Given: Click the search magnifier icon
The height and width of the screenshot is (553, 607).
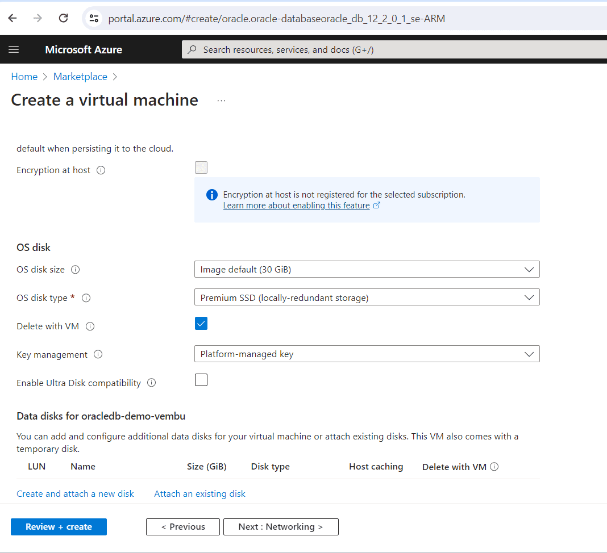Looking at the screenshot, I should click(192, 49).
